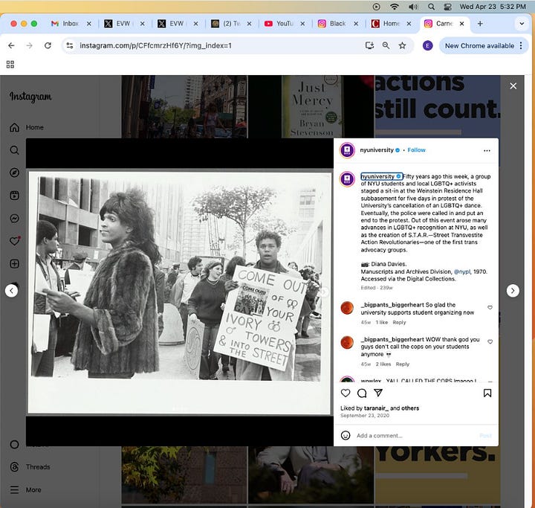Screen dimensions: 535x508
Task: Open Notifications heart icon in sidebar
Action: [x=14, y=241]
